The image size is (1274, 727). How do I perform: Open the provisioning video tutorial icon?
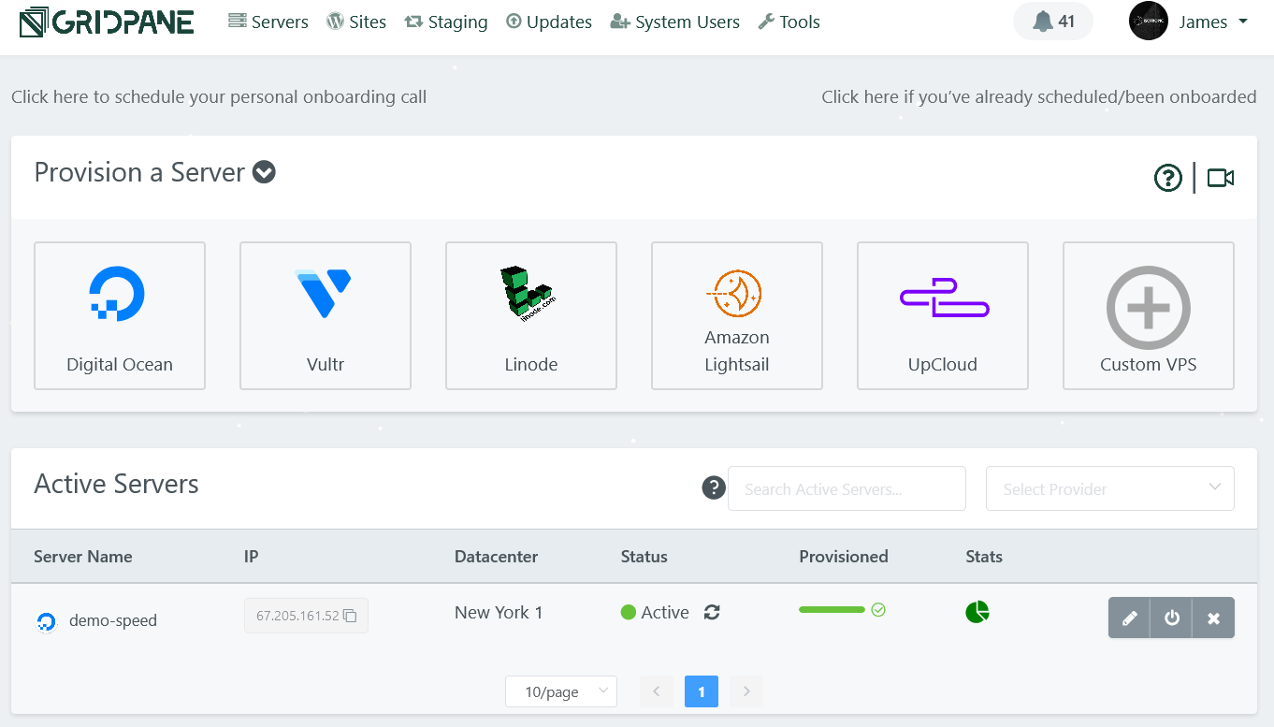click(x=1221, y=178)
